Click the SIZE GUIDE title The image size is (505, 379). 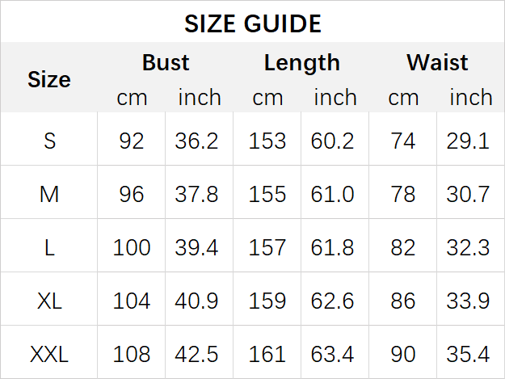point(252,23)
